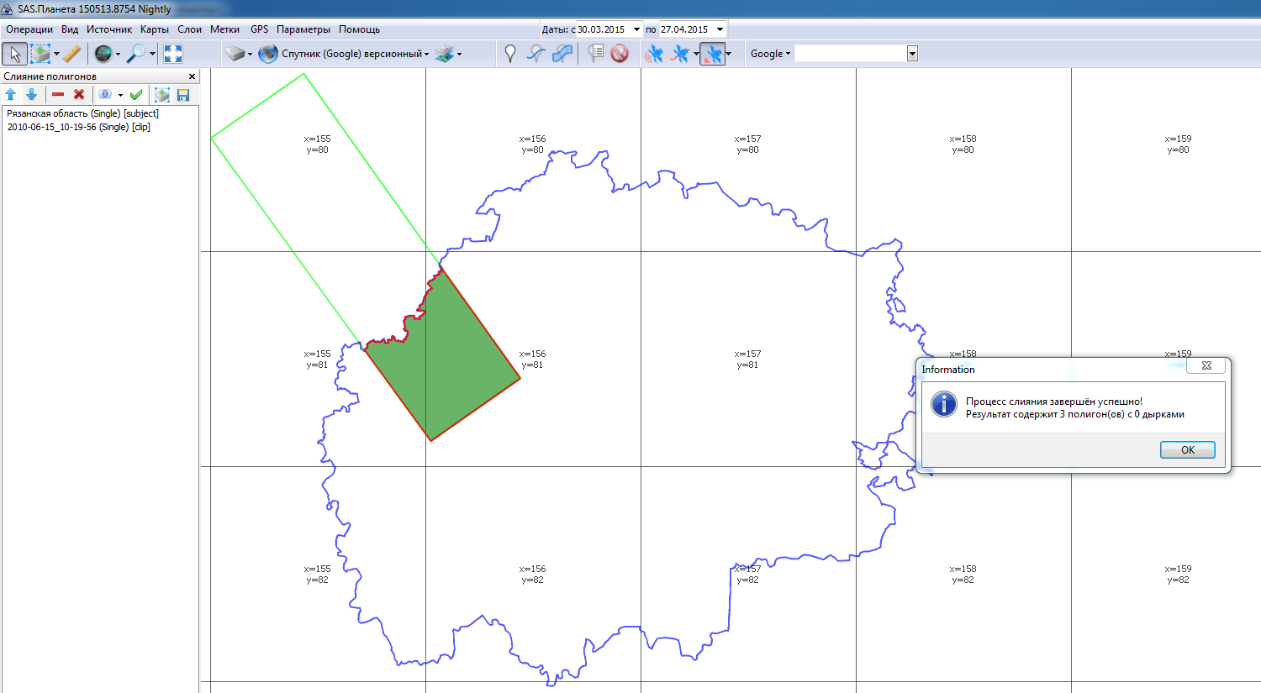Toggle hide all marks red icon
Image resolution: width=1261 pixels, height=693 pixels.
tap(620, 54)
